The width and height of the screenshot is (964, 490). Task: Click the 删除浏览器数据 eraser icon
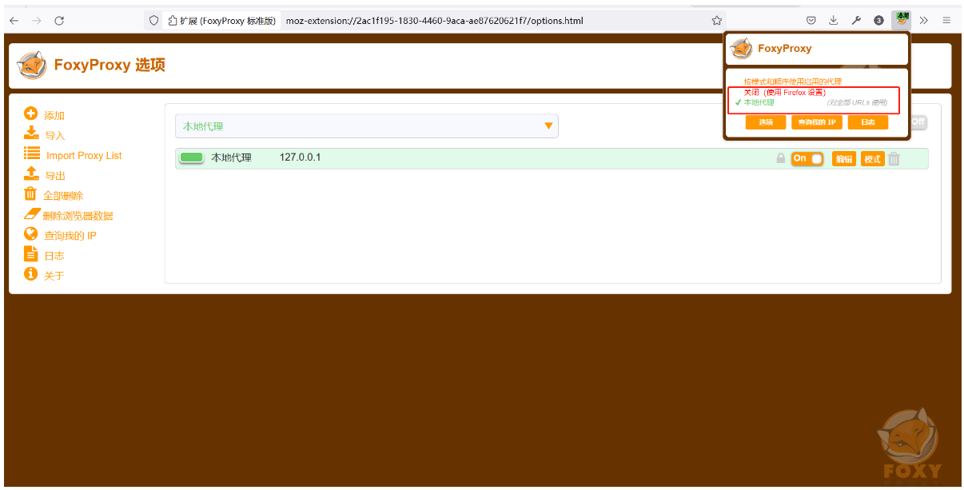point(32,214)
